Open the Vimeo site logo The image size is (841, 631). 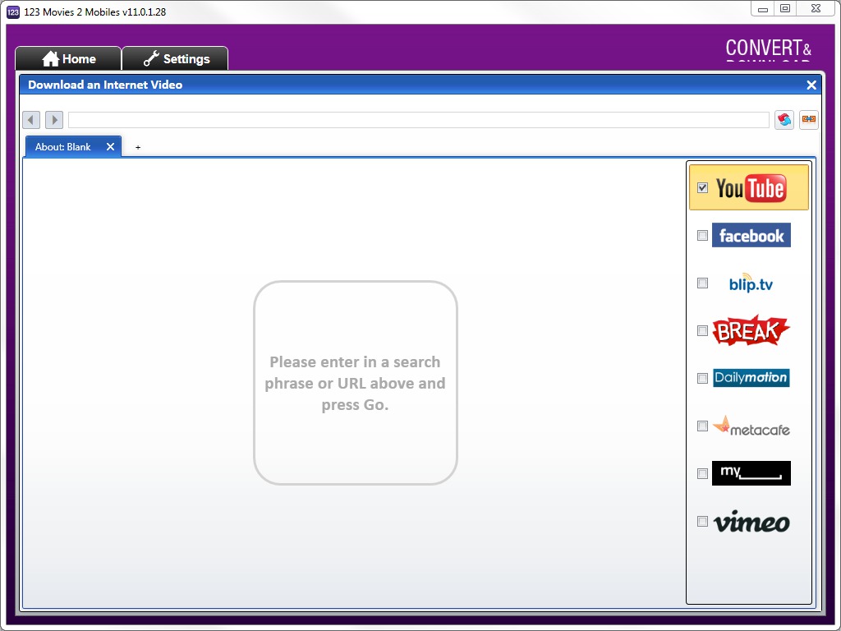pyautogui.click(x=751, y=522)
